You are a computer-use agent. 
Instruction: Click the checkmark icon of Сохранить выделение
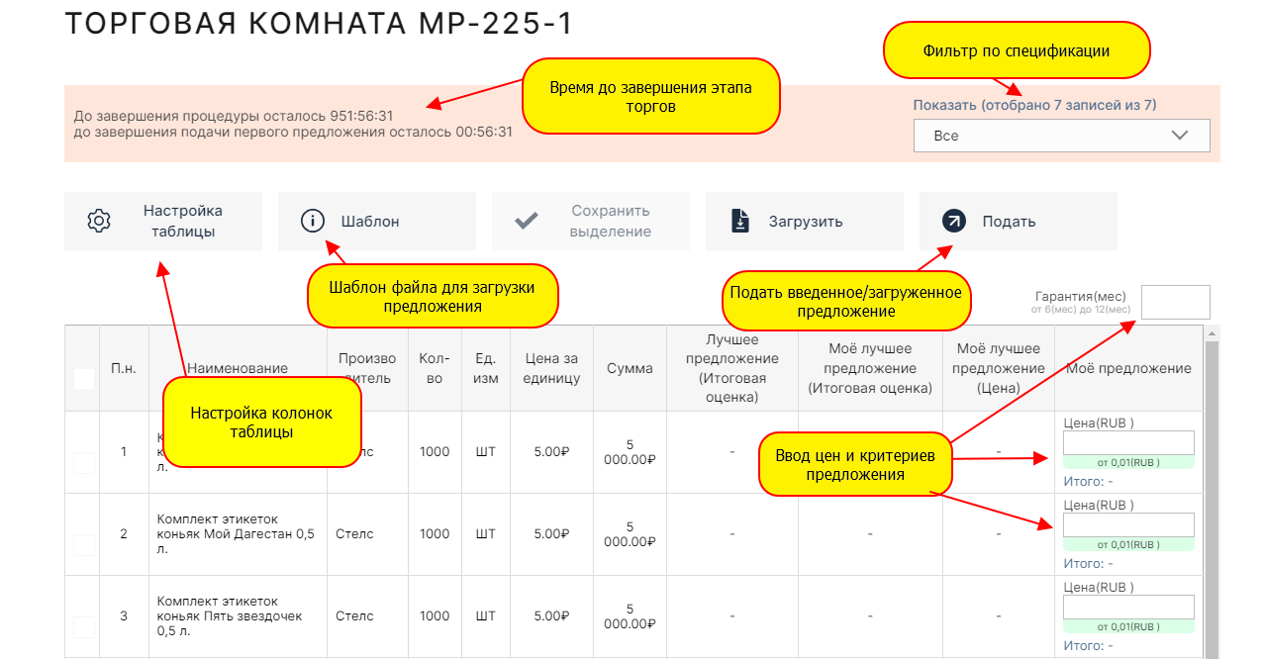click(x=527, y=221)
